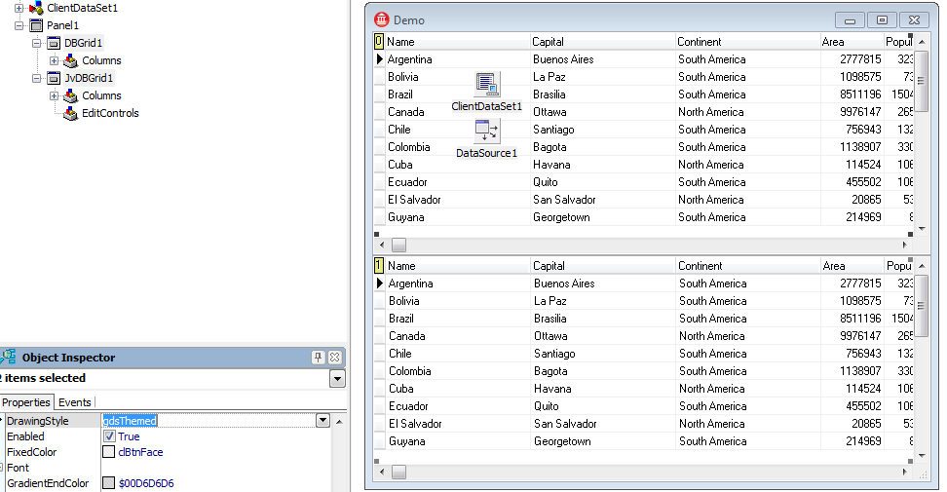Expand the ClientDataSet1 tree node
Image resolution: width=947 pixels, height=492 pixels.
click(19, 8)
